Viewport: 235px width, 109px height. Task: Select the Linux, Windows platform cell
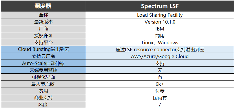click(x=160, y=43)
